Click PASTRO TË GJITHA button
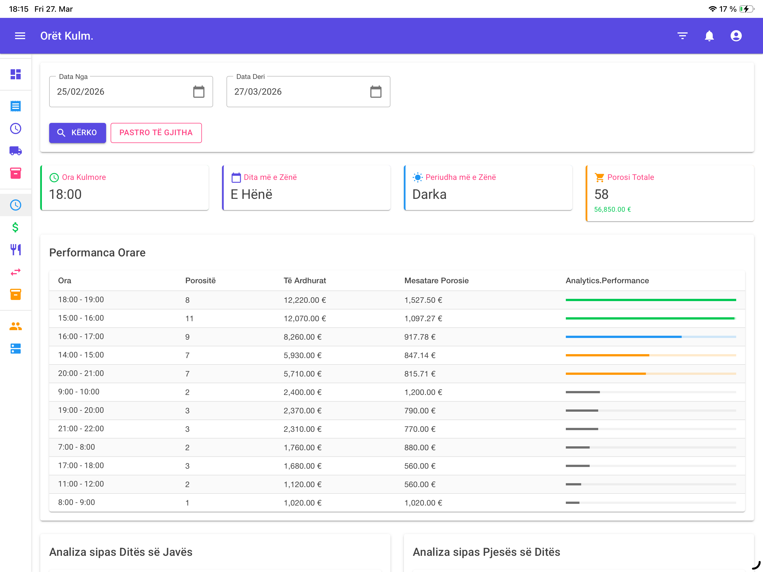This screenshot has height=572, width=763. click(156, 133)
